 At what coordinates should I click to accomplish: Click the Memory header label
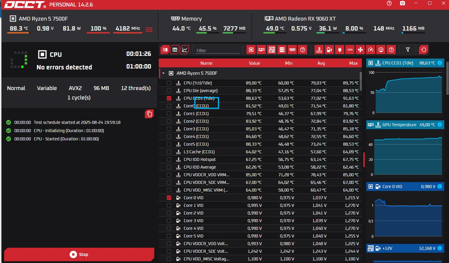(x=191, y=19)
